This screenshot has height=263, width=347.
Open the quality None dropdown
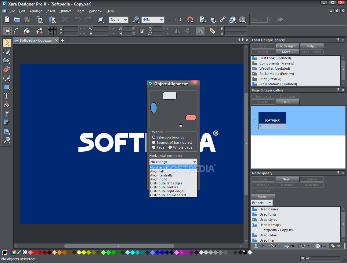pos(125,20)
